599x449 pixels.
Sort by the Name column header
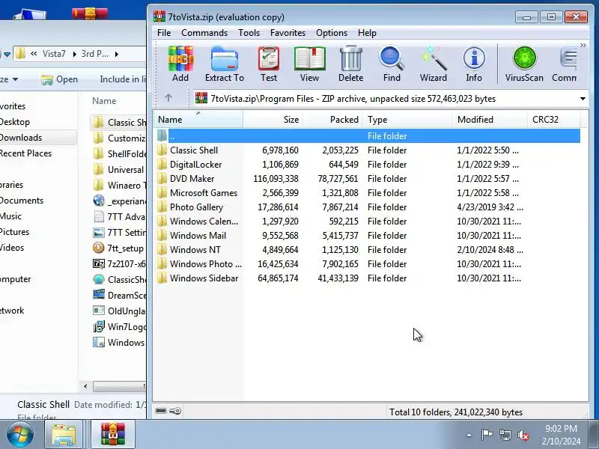[198, 120]
